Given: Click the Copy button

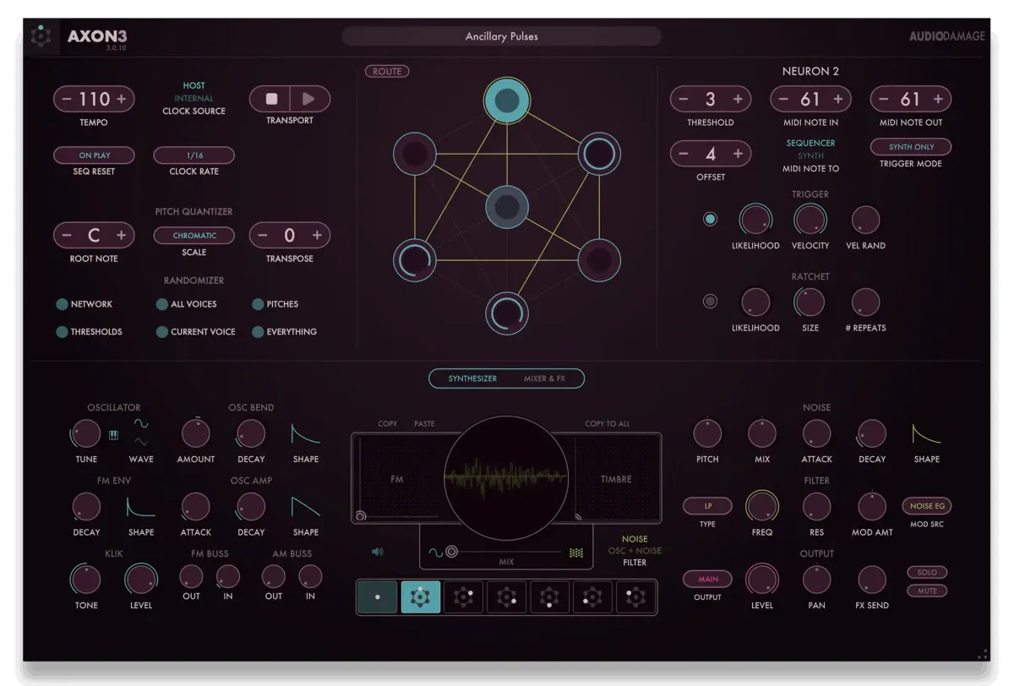Looking at the screenshot, I should tap(387, 424).
